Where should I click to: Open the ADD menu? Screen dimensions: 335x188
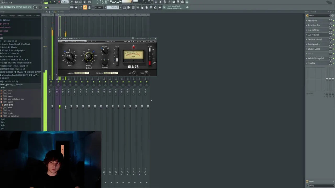[x=2, y=7]
